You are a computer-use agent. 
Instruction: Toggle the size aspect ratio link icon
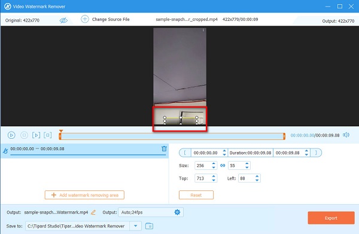(x=223, y=165)
